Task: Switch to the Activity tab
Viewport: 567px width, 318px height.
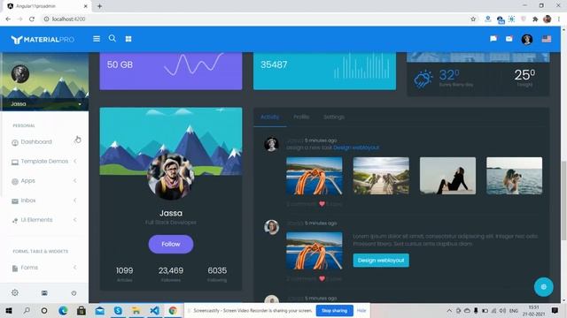Action: click(269, 117)
